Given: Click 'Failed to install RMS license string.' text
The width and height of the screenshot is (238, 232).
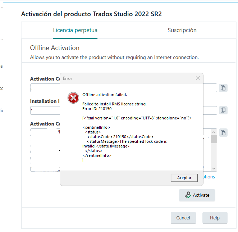Looking at the screenshot, I should [x=114, y=104].
